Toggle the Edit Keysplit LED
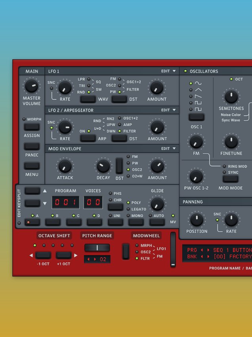 19,223
